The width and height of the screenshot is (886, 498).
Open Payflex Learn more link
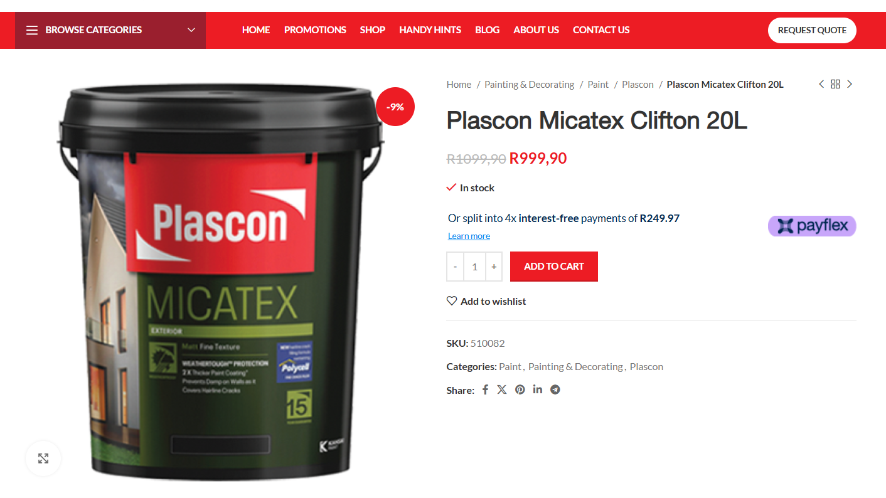coord(469,236)
